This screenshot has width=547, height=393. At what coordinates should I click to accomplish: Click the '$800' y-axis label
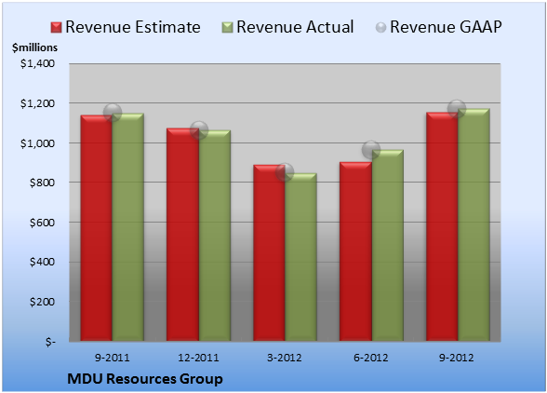click(x=42, y=183)
